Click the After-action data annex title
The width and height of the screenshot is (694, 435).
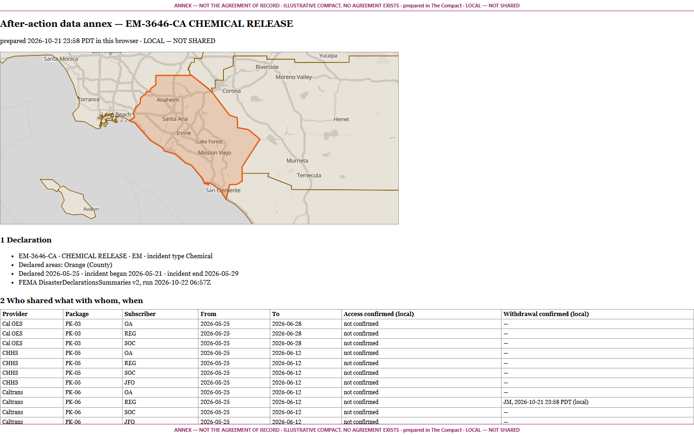click(x=147, y=24)
